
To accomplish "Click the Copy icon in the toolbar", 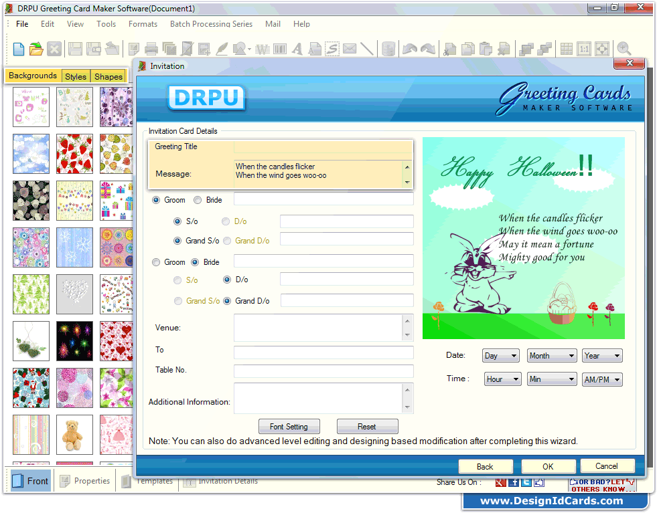I will coord(467,49).
